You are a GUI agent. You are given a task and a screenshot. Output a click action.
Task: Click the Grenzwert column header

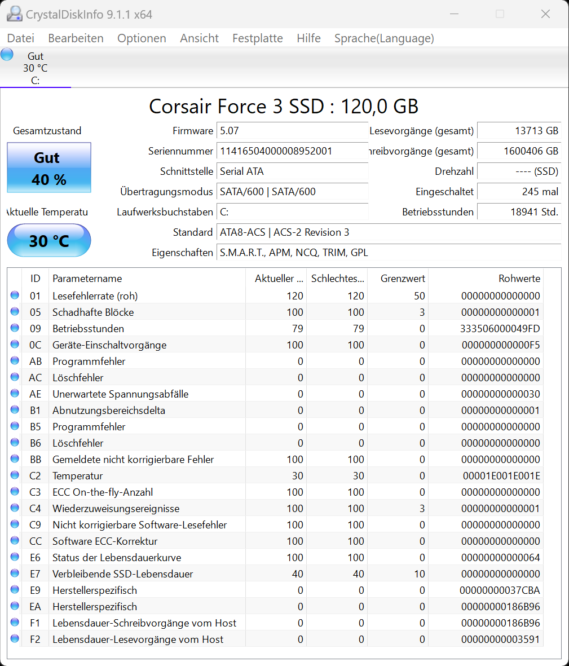coord(398,279)
